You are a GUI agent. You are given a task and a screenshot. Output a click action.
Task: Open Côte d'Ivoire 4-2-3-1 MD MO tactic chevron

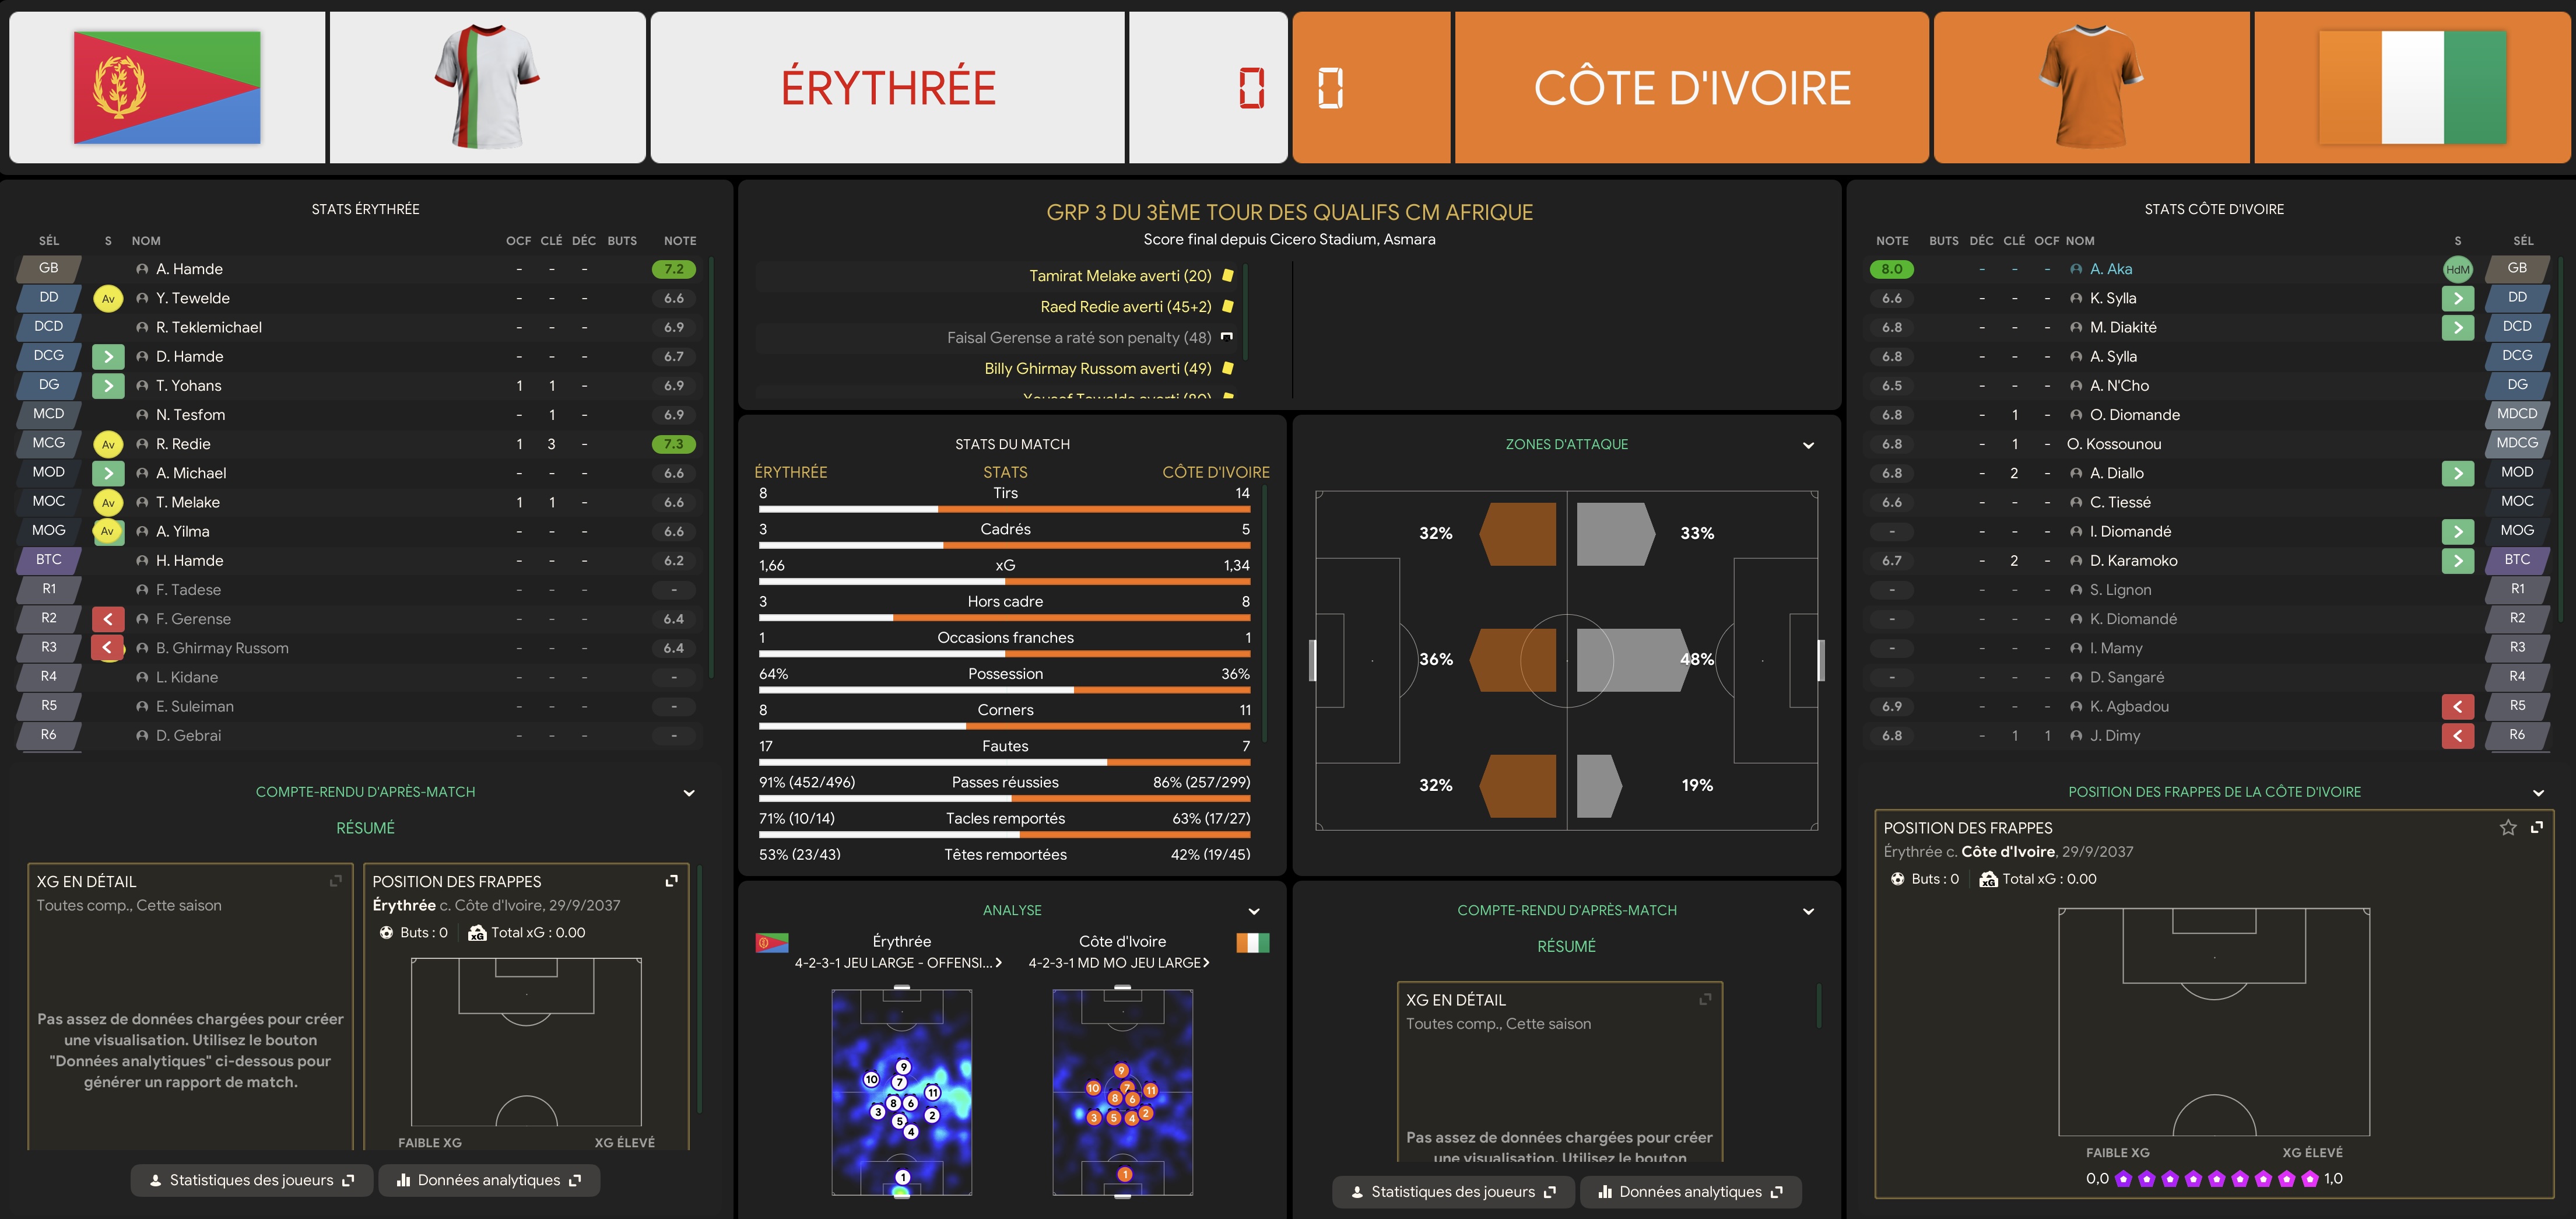click(1206, 963)
